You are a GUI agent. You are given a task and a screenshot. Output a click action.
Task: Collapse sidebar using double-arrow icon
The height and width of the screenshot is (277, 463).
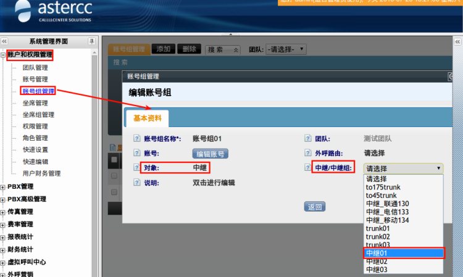point(4,41)
